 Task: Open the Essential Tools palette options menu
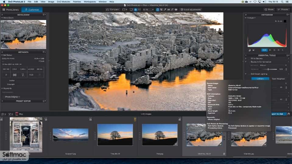pyautogui.click(x=288, y=55)
